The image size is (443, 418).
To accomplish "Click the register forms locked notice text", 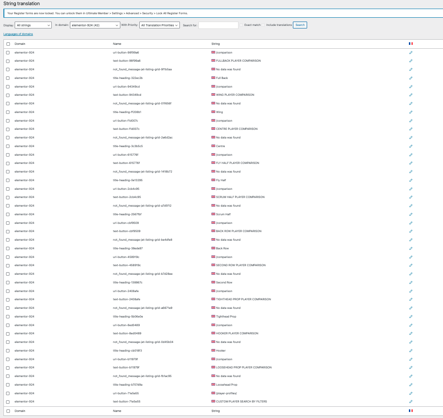I will tap(97, 13).
